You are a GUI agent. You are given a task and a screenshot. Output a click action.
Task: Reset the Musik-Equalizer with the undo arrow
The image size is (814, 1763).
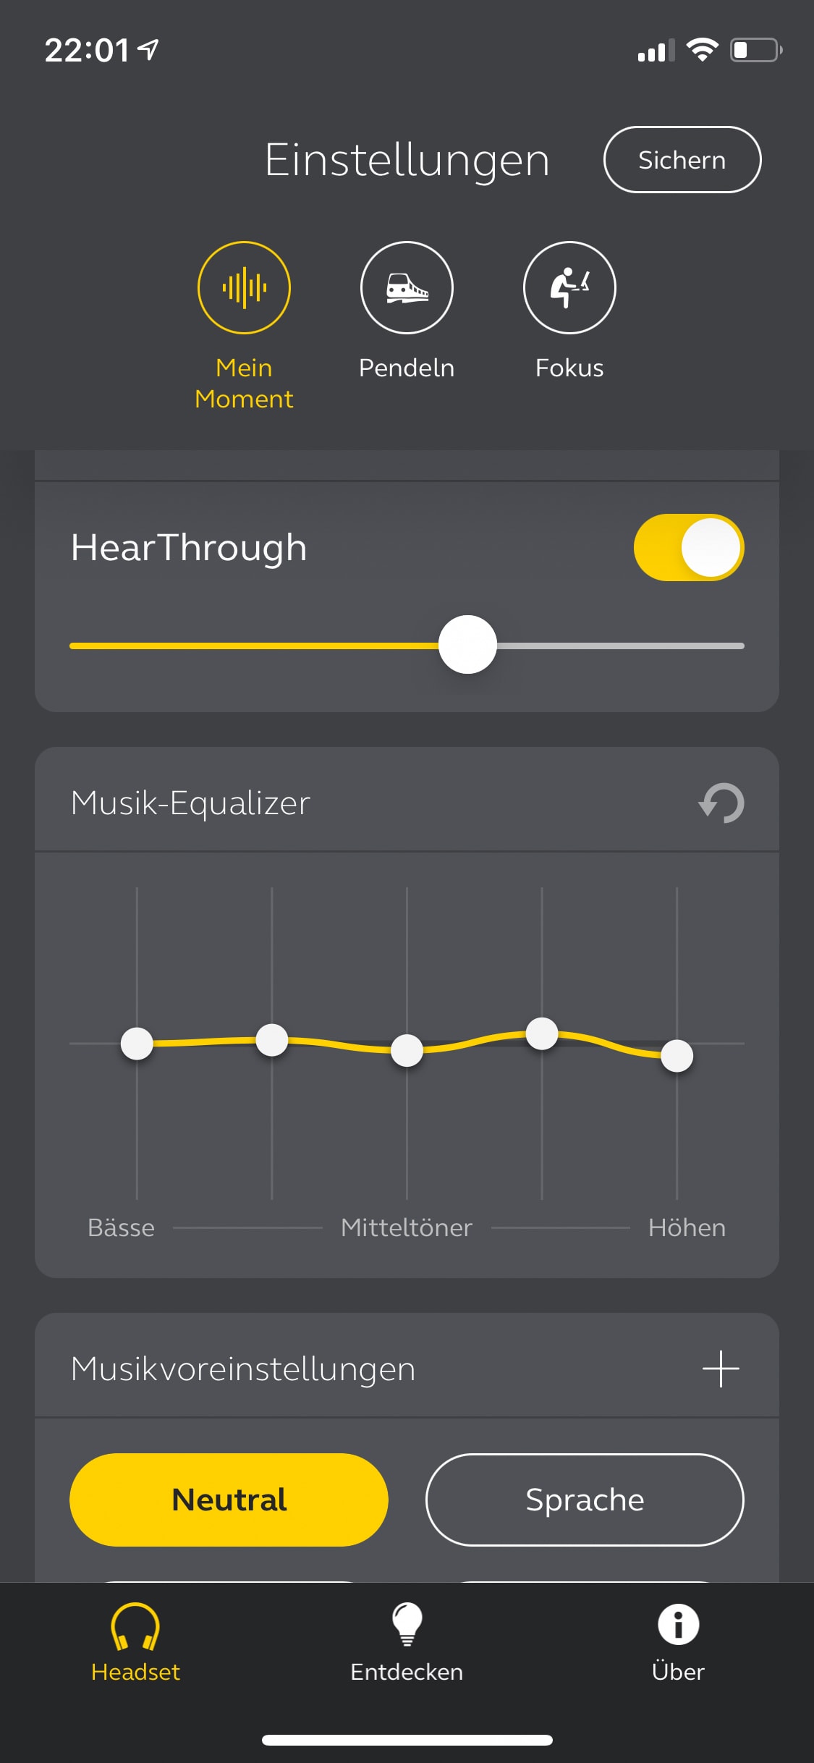721,803
